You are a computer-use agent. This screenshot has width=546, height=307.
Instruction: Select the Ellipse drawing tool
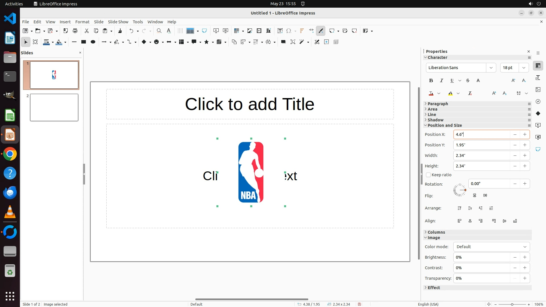(93, 42)
